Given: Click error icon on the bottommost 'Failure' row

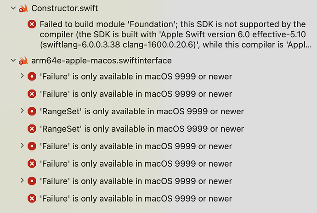Looking at the screenshot, I should 32,199.
